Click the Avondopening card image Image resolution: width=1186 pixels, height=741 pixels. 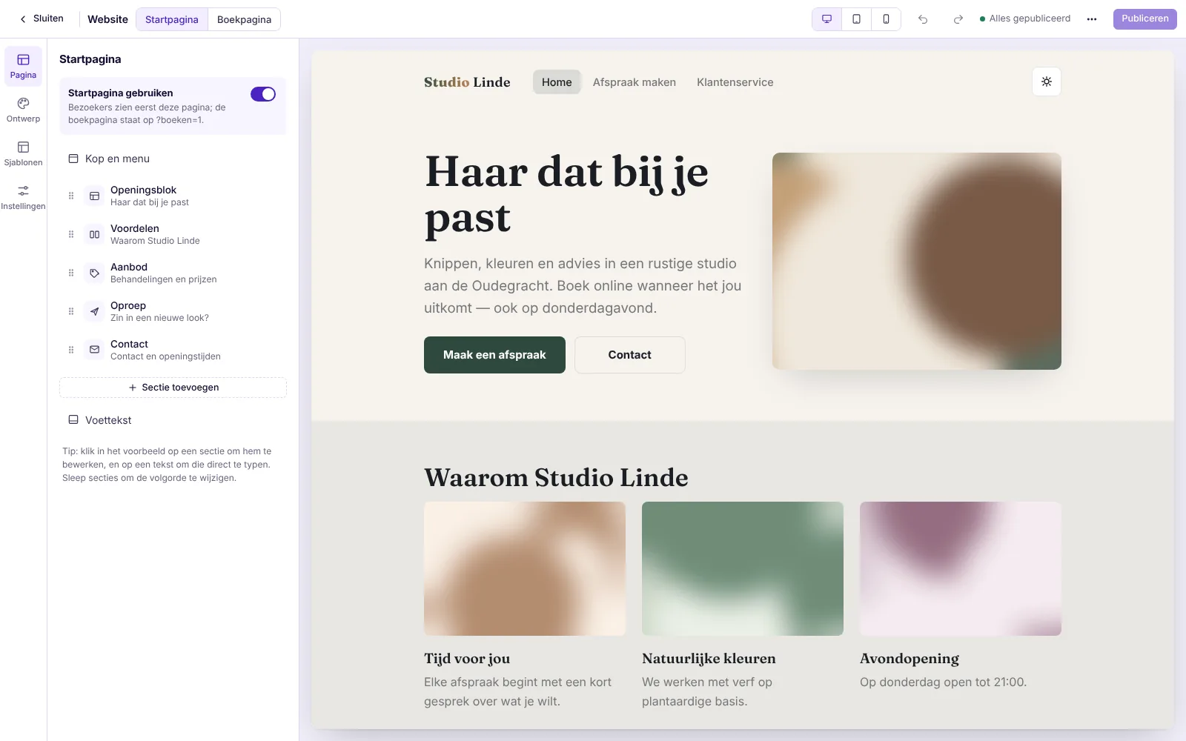(961, 568)
